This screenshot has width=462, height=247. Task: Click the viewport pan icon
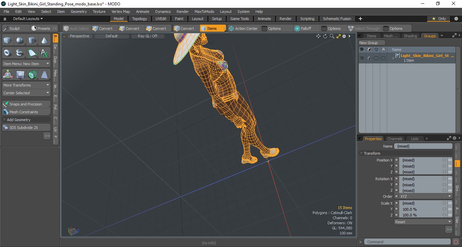318,36
